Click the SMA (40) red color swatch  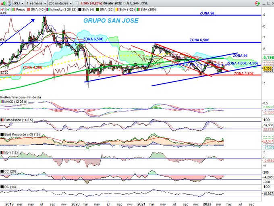[x=29, y=10]
